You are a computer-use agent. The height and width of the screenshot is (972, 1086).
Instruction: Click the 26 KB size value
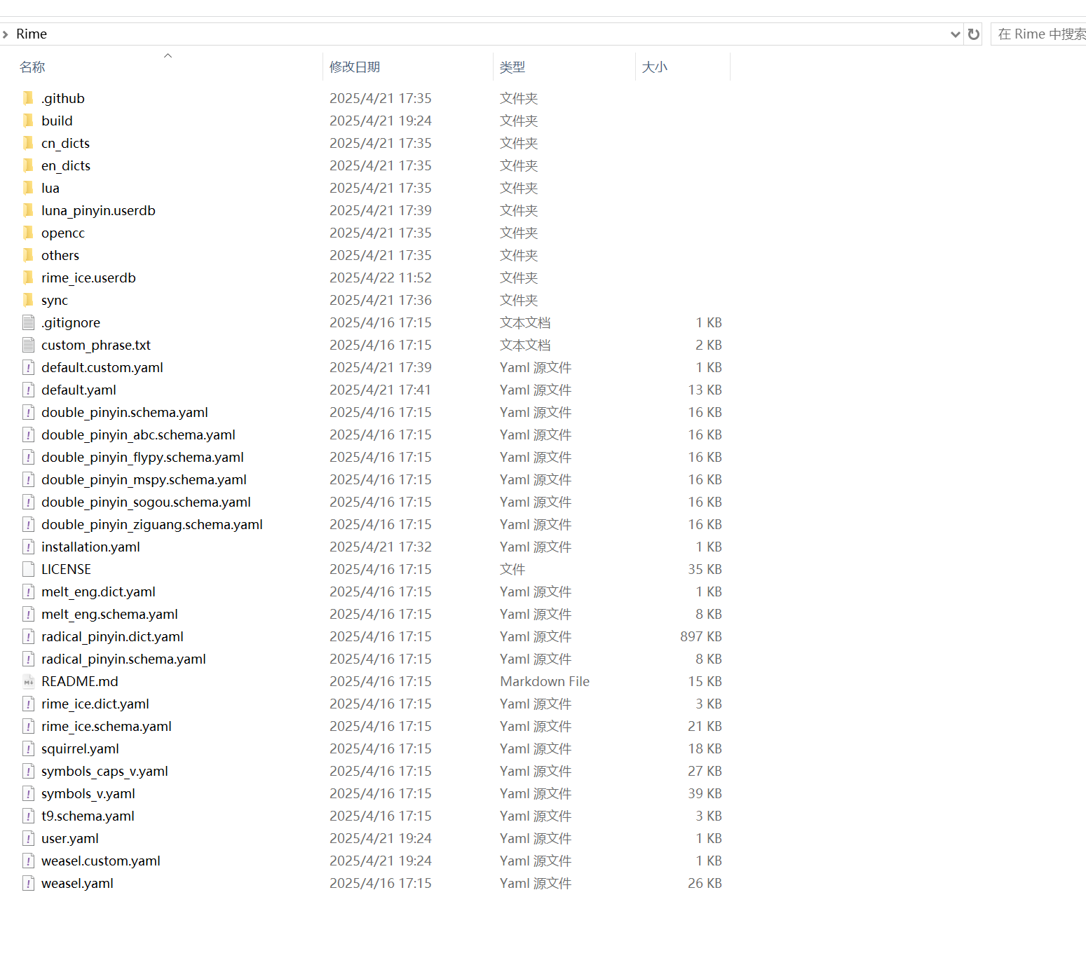coord(705,883)
